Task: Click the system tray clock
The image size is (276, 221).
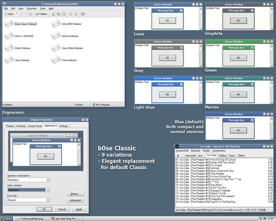Action: coord(270,219)
